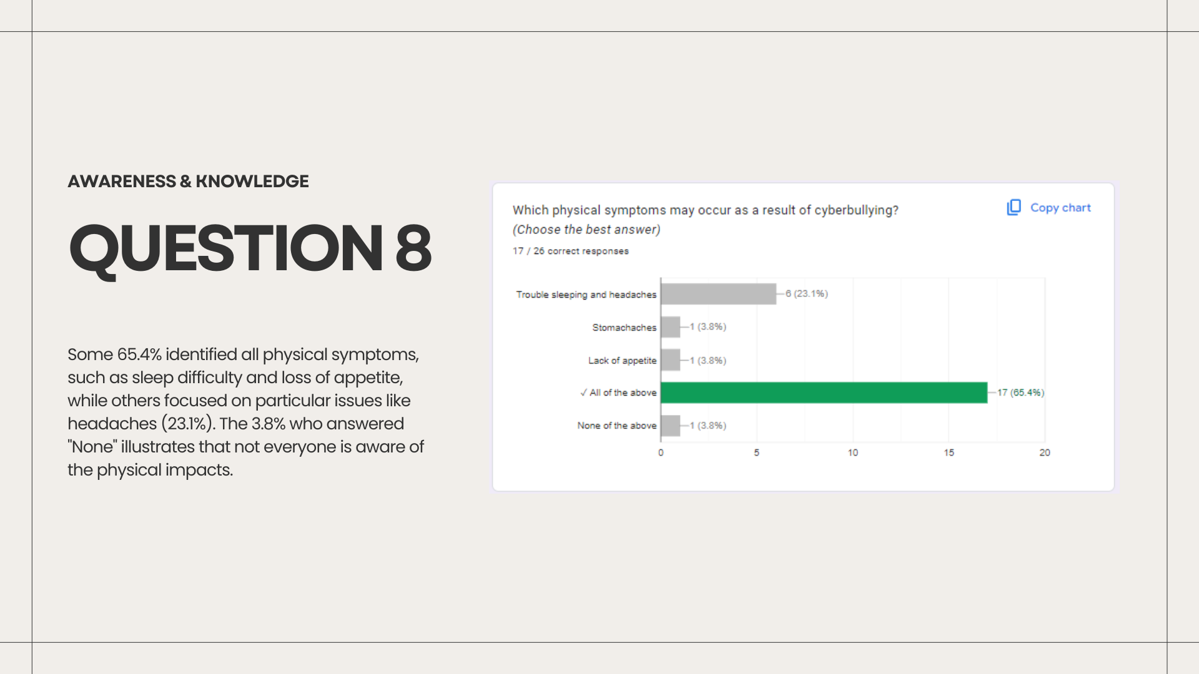The image size is (1199, 674).
Task: Click the 6 (23.1%) data label
Action: pyautogui.click(x=807, y=293)
